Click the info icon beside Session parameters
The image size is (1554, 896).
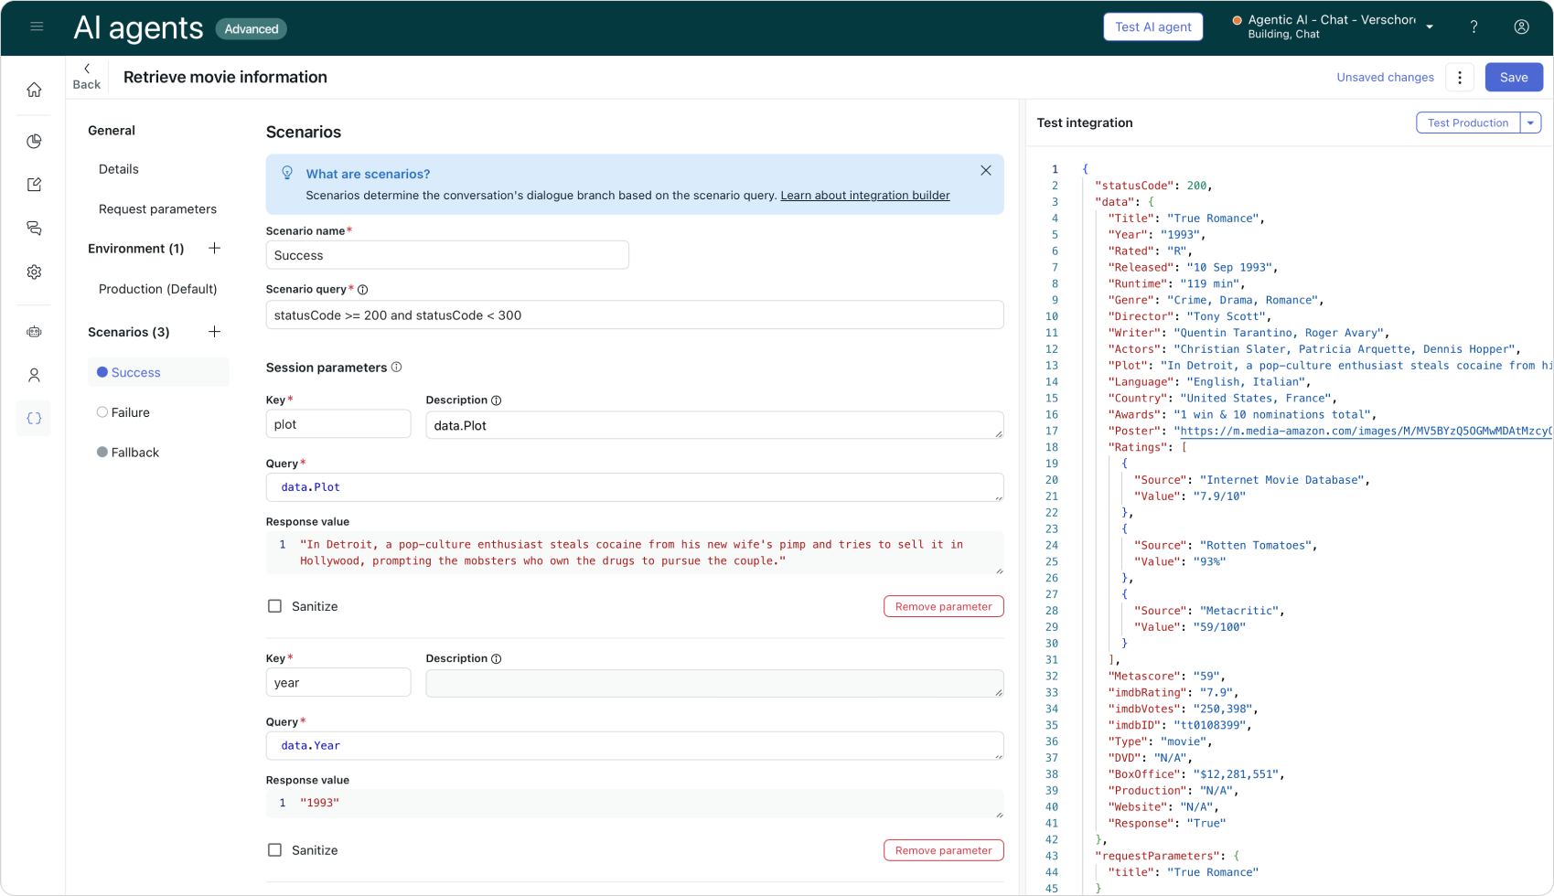(396, 368)
